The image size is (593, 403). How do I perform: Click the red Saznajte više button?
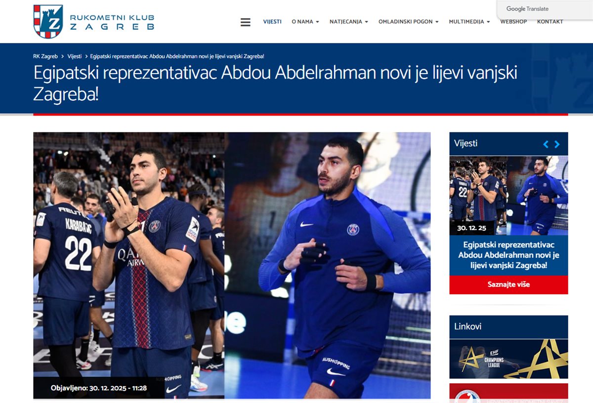coord(508,284)
